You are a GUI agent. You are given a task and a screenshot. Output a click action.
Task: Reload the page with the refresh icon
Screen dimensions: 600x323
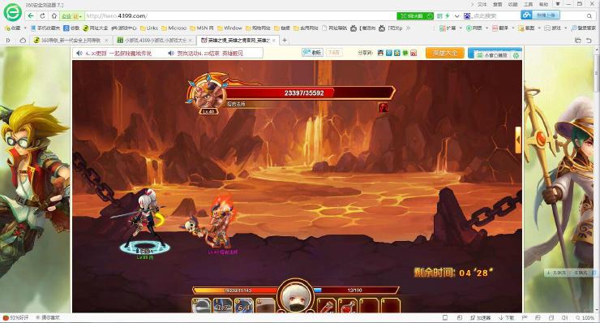[x=42, y=15]
